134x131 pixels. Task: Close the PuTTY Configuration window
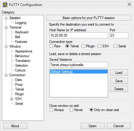pos(129,4)
